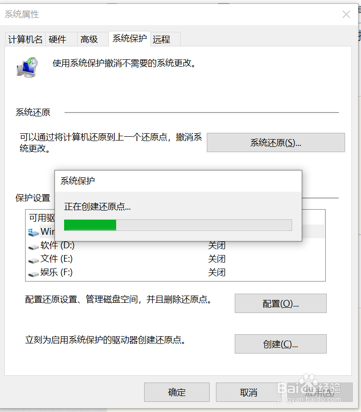Image resolution: width=361 pixels, height=412 pixels.
Task: Close the 系统属性 dialog with the X
Action: pyautogui.click(x=346, y=14)
